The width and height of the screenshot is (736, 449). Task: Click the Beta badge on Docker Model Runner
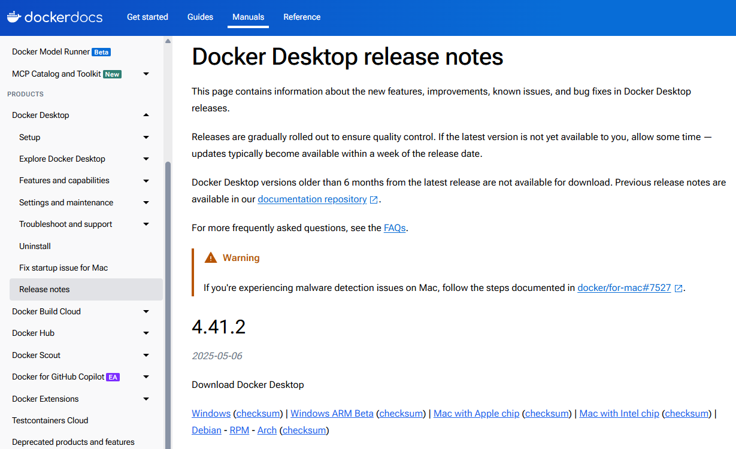pyautogui.click(x=101, y=51)
